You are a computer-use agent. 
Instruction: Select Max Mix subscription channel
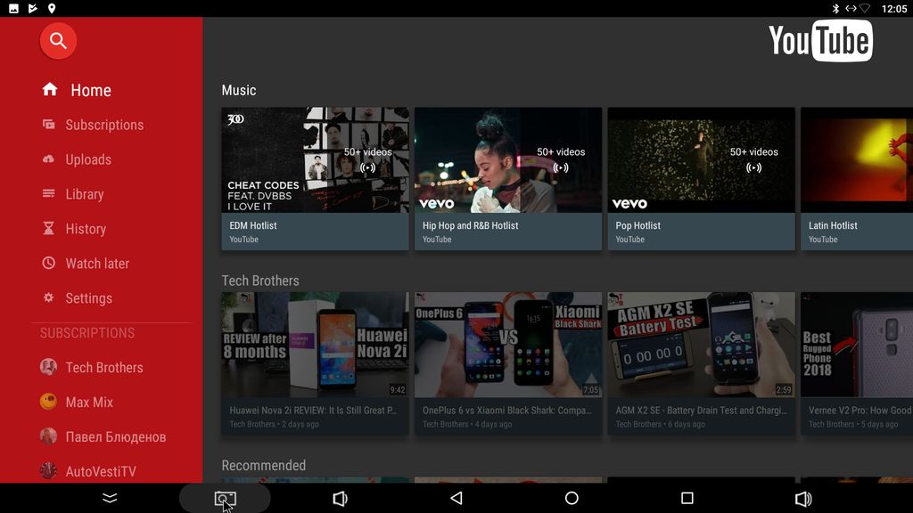(88, 402)
